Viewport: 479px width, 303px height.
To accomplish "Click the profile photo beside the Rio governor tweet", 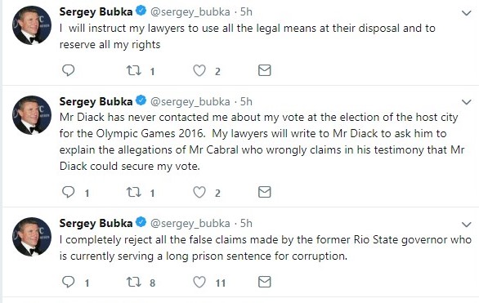I will coord(32,237).
